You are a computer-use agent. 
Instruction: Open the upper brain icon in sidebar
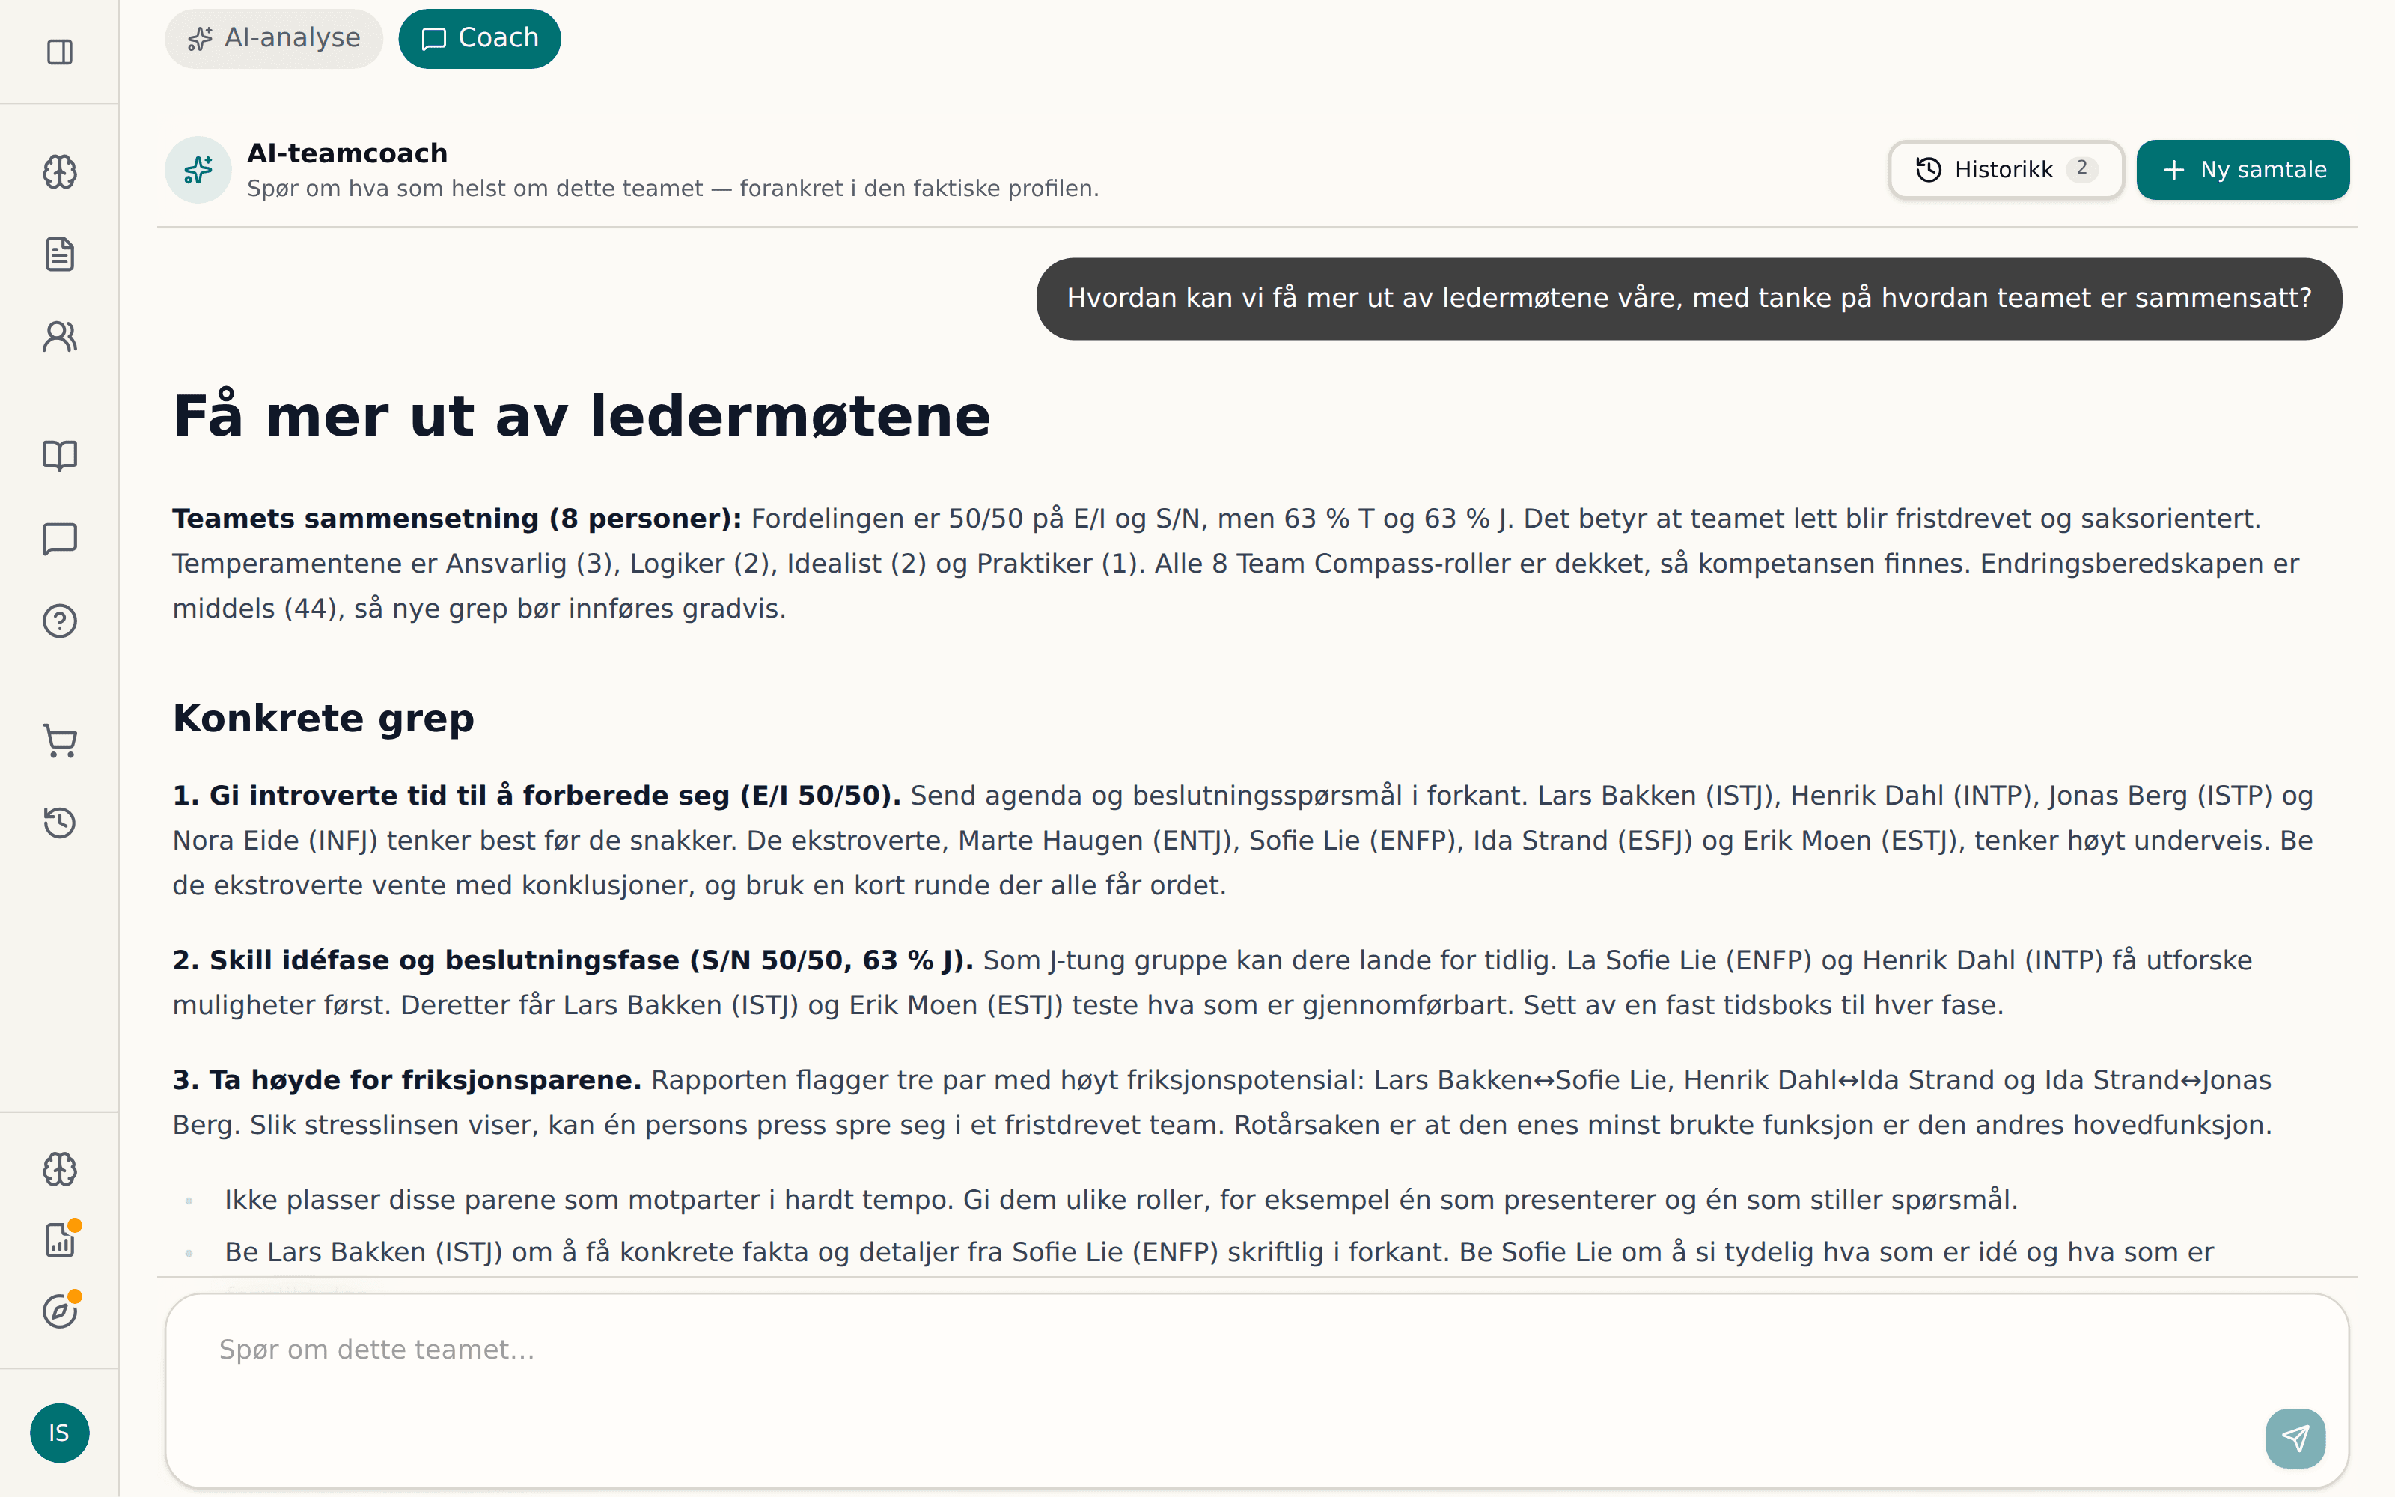click(x=59, y=171)
